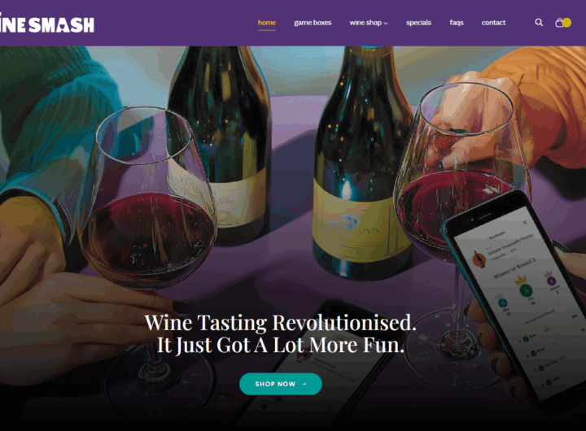This screenshot has width=586, height=431.
Task: Click the Wine Tasting Revolutionised headline
Action: tap(280, 323)
